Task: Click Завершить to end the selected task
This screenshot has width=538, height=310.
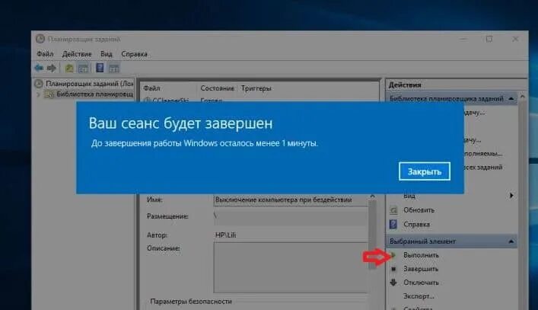Action: (421, 269)
